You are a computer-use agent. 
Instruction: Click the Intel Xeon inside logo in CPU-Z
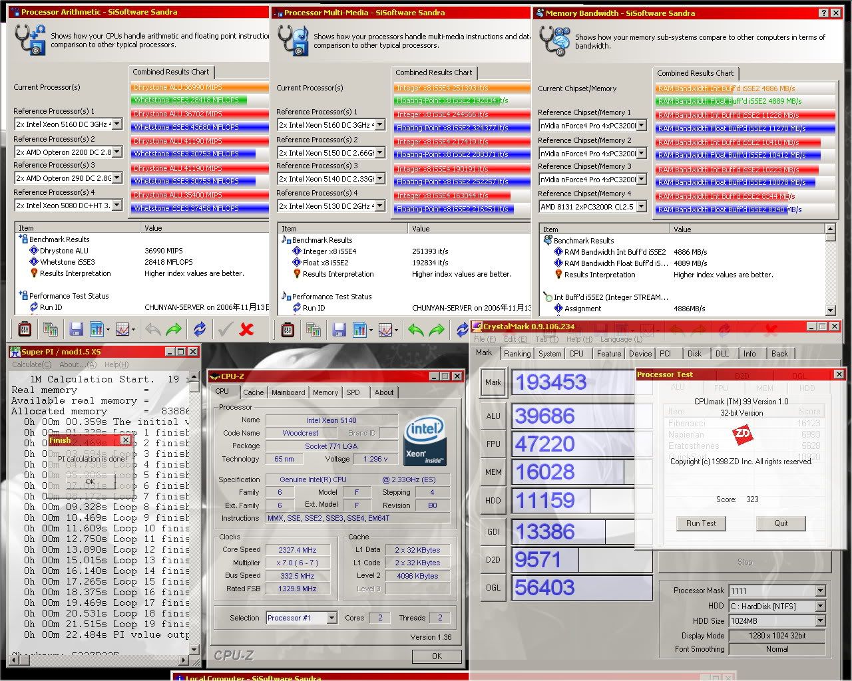point(425,442)
